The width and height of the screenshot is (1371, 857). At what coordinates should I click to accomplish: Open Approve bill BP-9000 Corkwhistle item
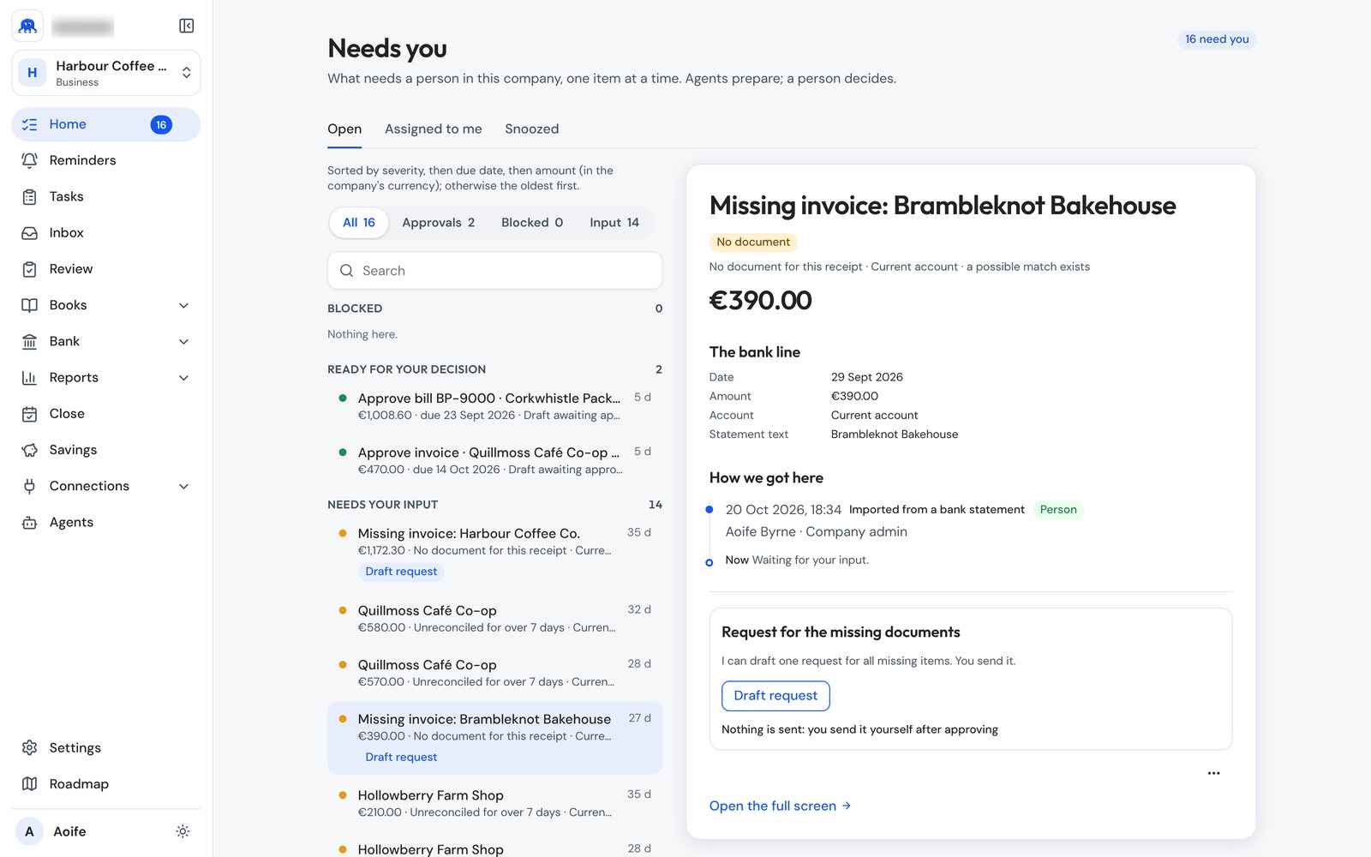(x=494, y=406)
